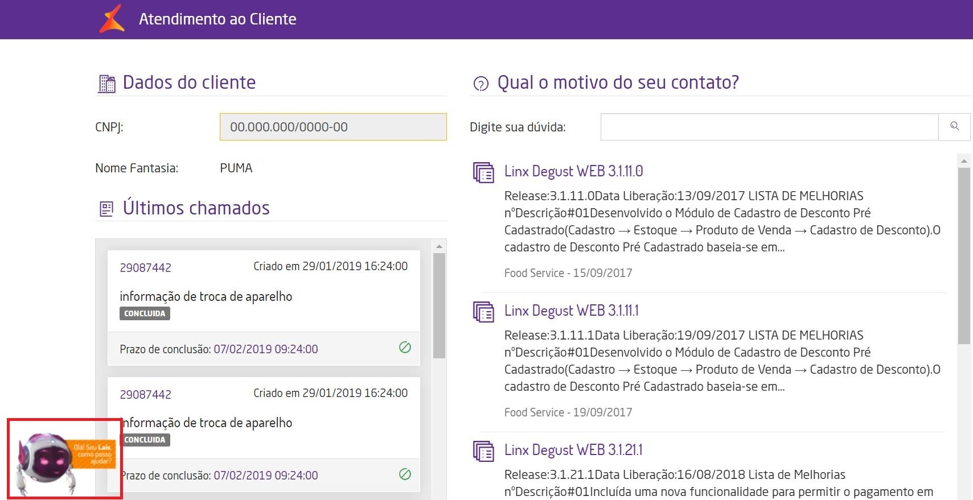Click the tickets list scrollbar up arrow

(x=439, y=246)
